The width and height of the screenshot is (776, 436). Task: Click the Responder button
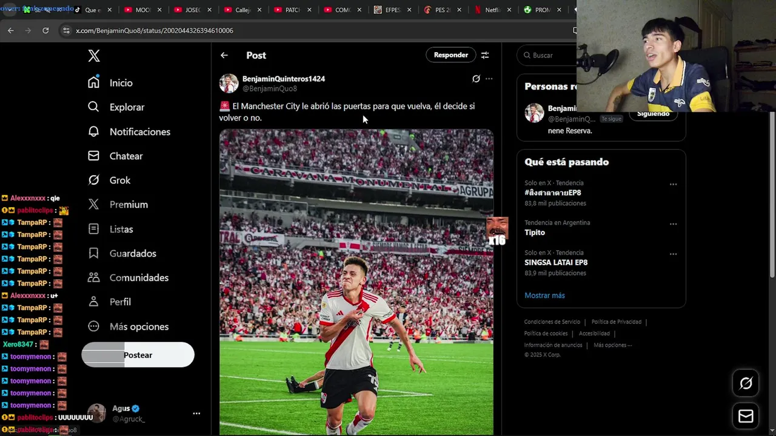click(x=450, y=55)
